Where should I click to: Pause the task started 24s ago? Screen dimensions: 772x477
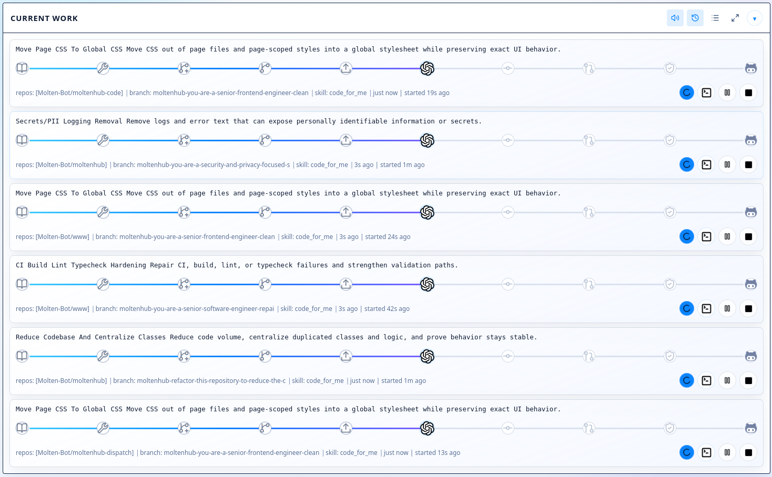tap(727, 236)
